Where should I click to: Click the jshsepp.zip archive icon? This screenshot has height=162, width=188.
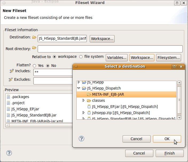89,113
